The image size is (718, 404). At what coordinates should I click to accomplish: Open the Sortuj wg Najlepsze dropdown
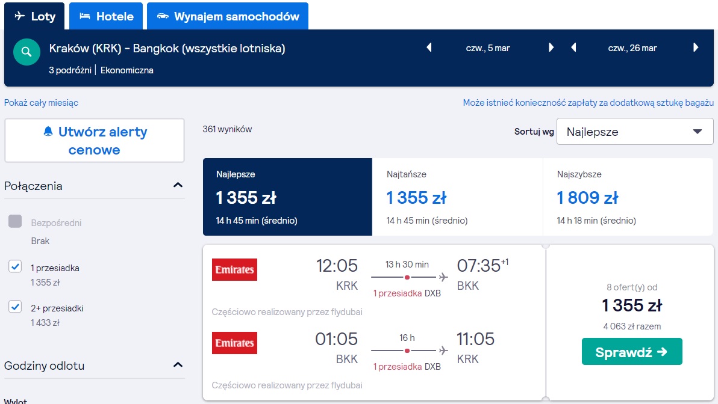pos(635,132)
